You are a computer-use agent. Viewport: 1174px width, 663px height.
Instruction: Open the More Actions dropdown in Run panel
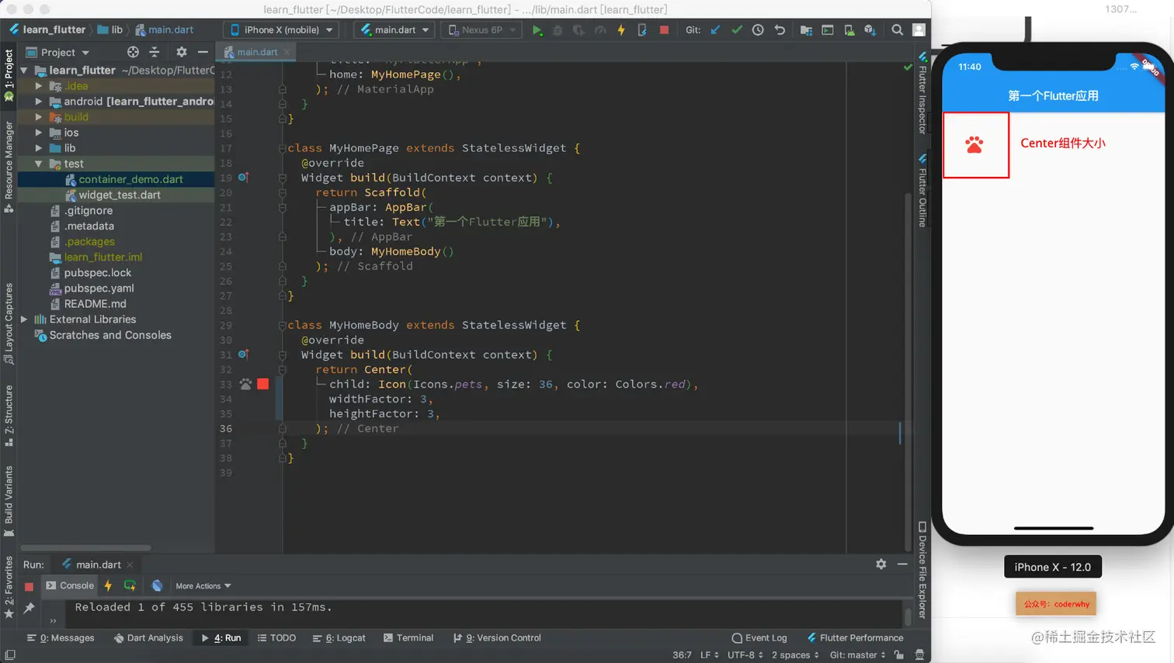203,586
